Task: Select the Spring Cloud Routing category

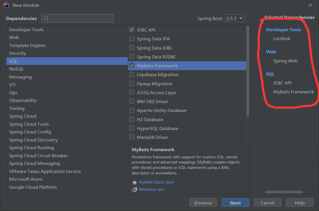Action: (x=67, y=148)
